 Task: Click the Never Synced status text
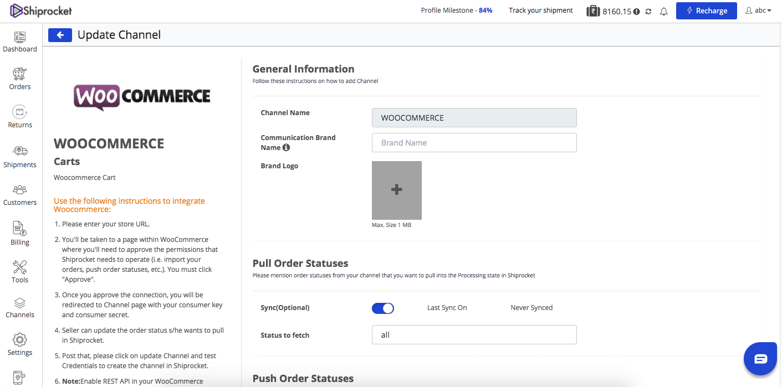[531, 308]
